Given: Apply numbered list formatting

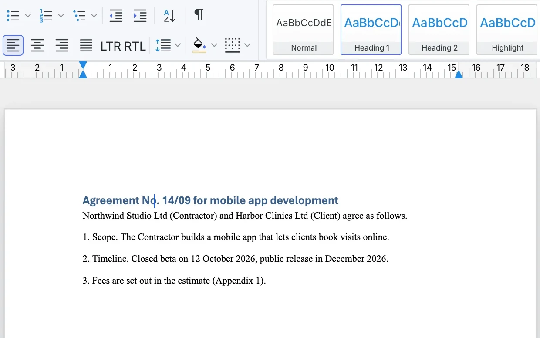Looking at the screenshot, I should click(x=46, y=16).
